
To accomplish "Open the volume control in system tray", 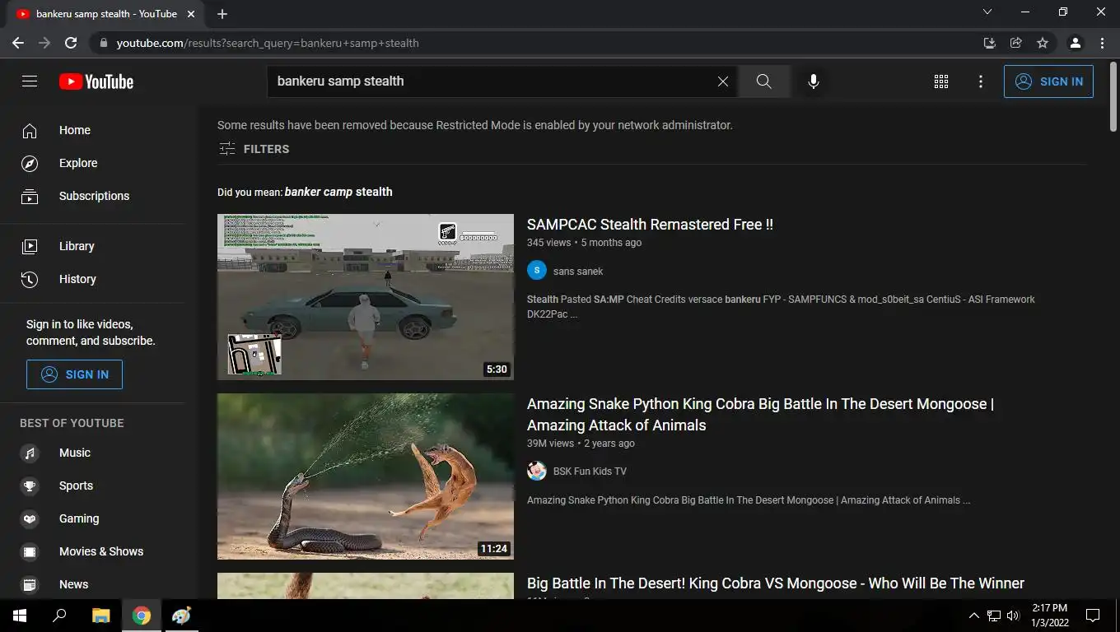I will [x=1013, y=616].
